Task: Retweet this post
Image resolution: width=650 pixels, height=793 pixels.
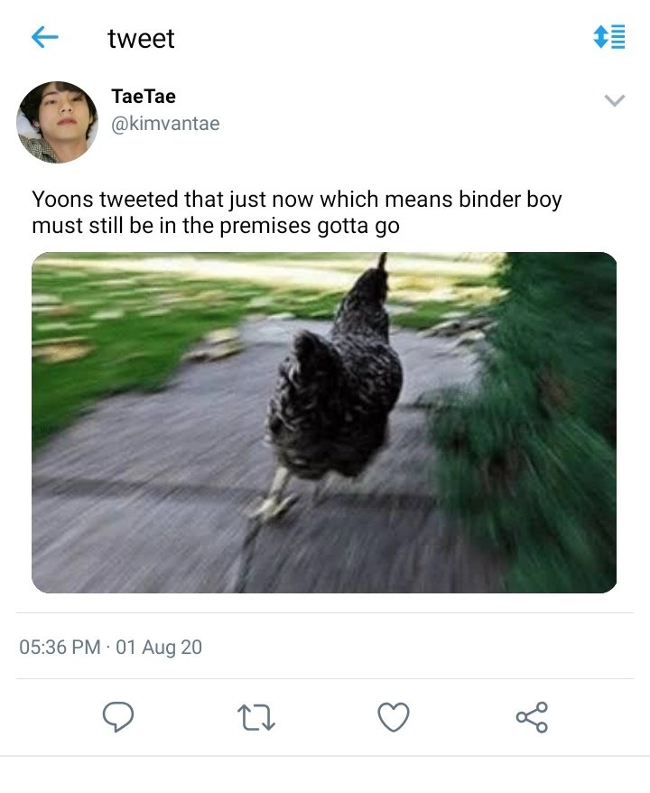Action: coord(256,718)
